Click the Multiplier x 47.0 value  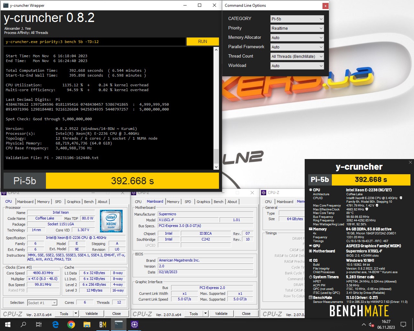pos(43,279)
